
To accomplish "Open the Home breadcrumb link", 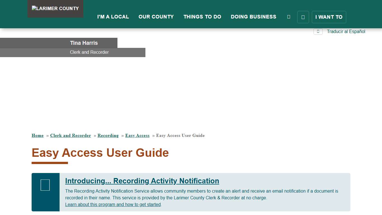I will (x=37, y=135).
